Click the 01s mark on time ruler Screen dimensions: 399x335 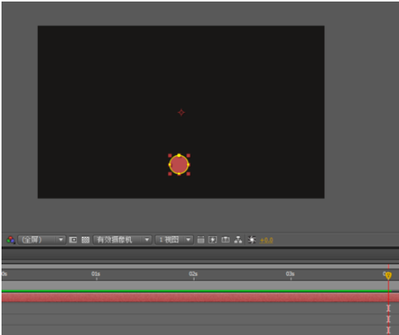tap(96, 274)
